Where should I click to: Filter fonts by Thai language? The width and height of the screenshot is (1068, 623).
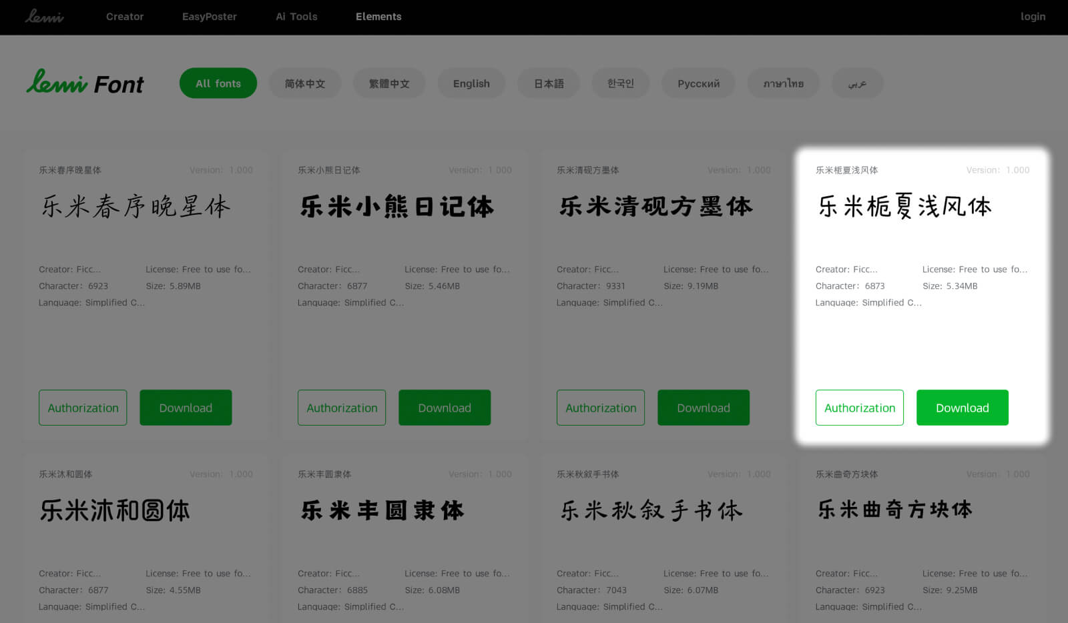point(784,83)
